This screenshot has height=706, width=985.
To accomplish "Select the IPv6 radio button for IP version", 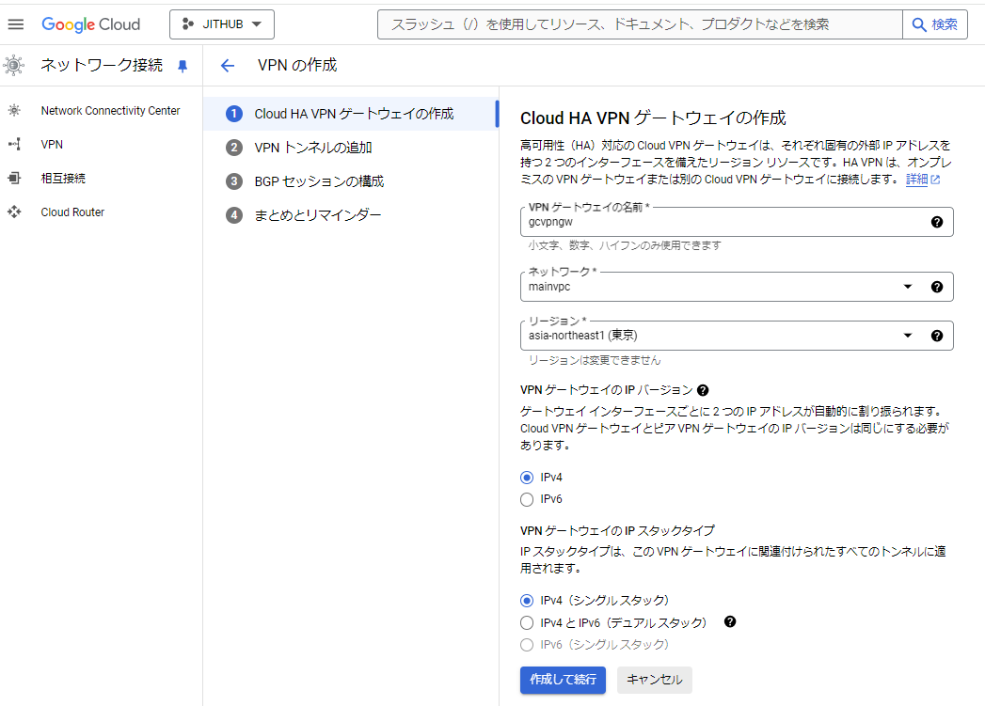I will [x=527, y=499].
